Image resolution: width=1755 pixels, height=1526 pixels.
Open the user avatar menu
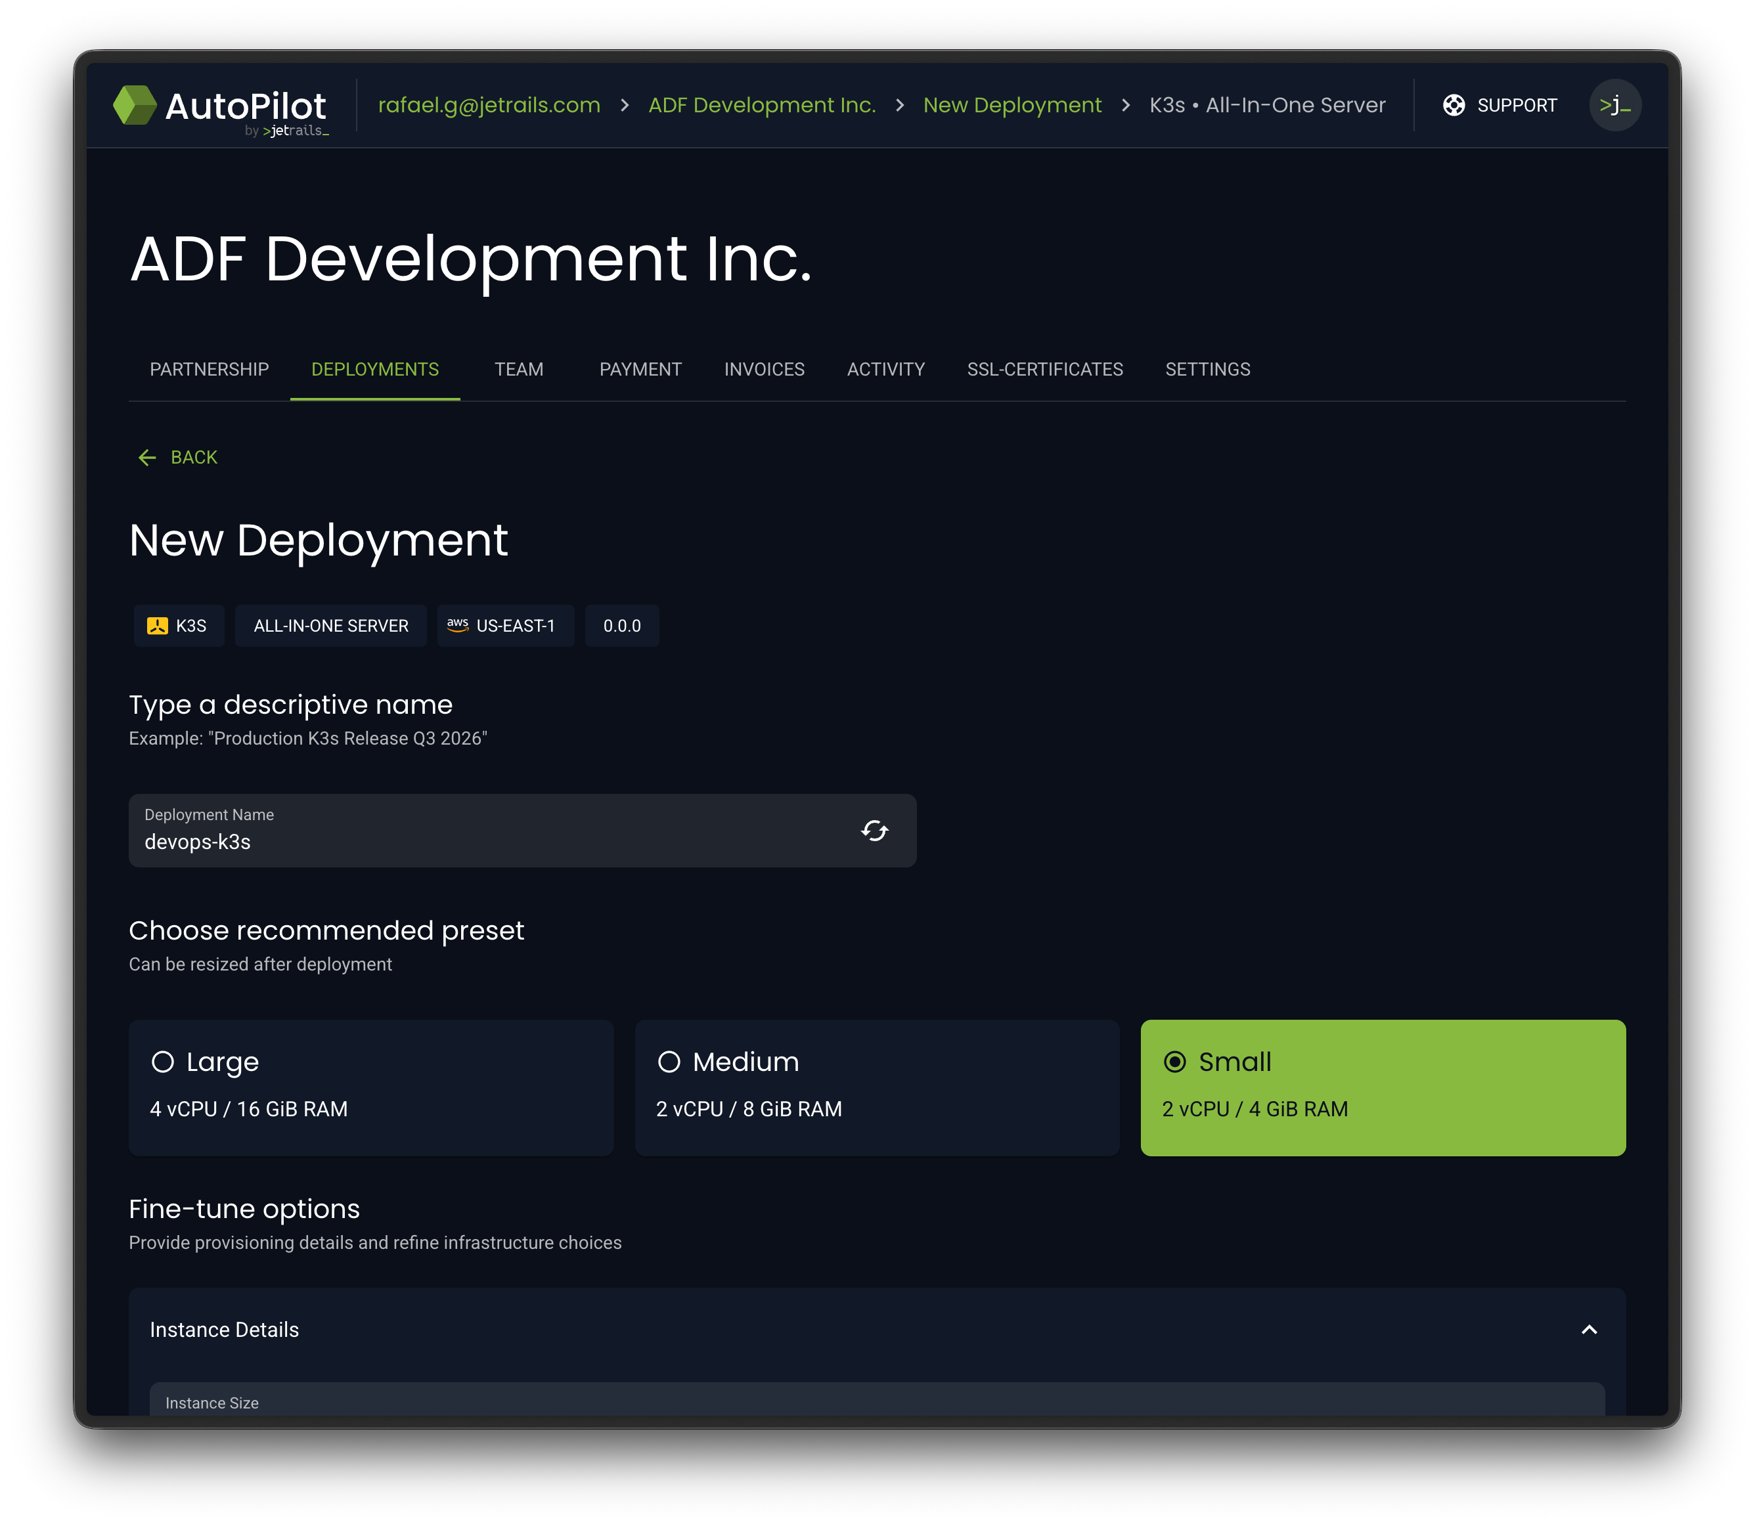[x=1614, y=105]
